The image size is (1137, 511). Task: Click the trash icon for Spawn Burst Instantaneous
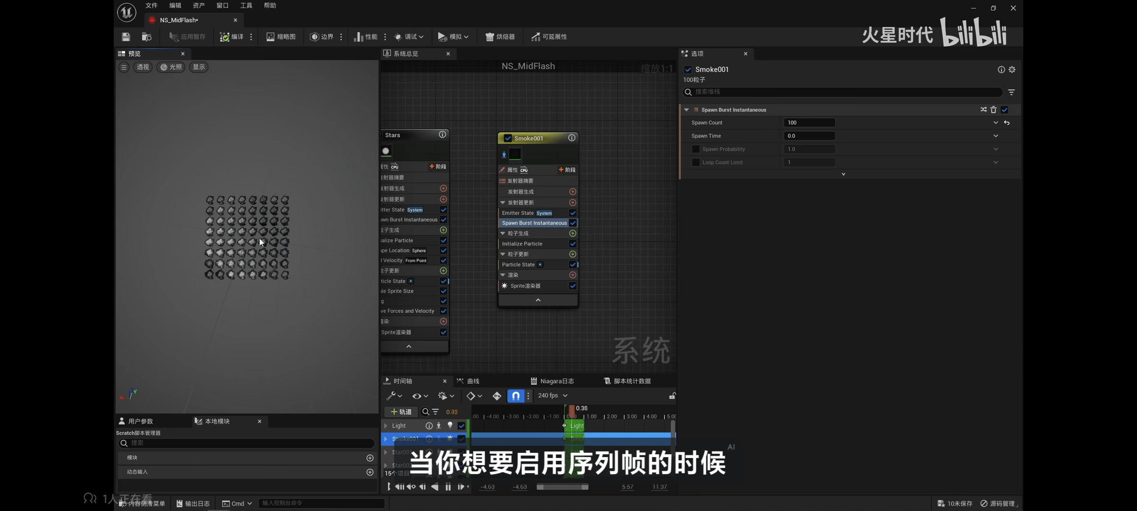click(x=993, y=110)
